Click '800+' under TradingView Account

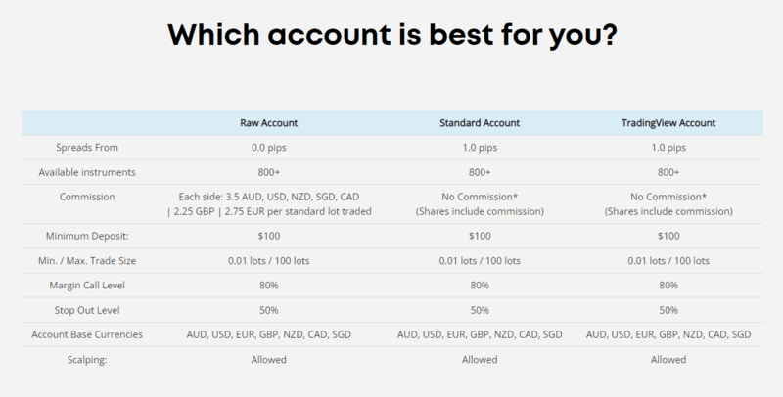pos(668,172)
